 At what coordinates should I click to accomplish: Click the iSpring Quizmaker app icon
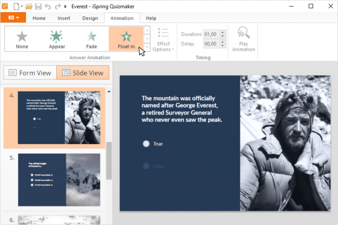[5, 6]
